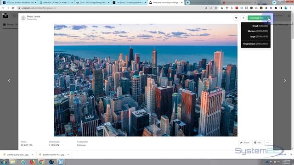This screenshot has height=165, width=294.
Task: Expand options for pexels-quang download
Action: [33, 155]
